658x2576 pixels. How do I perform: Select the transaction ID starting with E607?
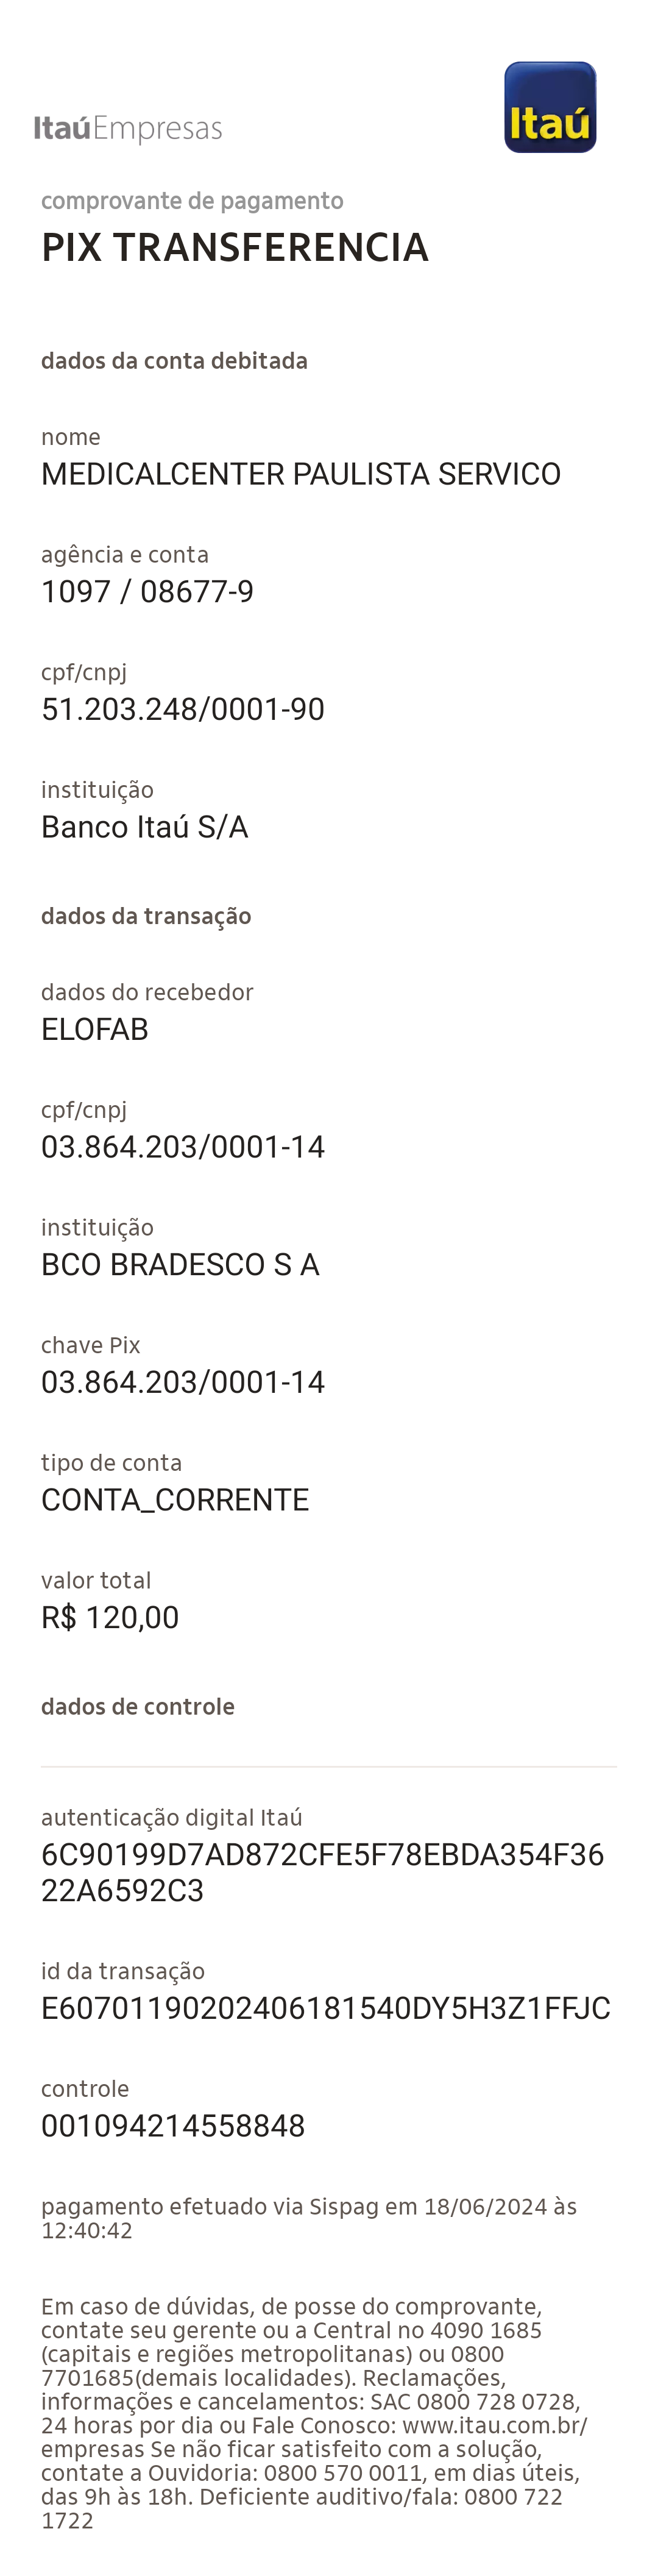click(x=325, y=2008)
